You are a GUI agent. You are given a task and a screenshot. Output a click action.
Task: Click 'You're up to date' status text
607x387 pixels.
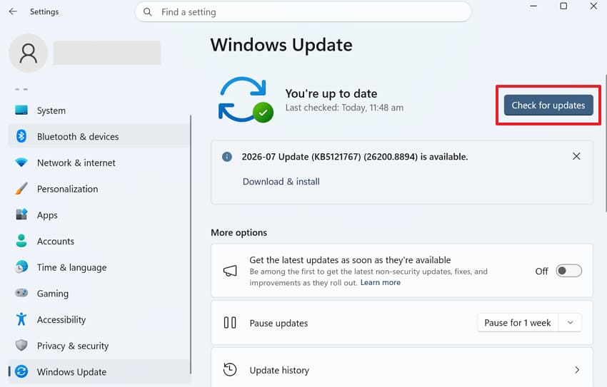[x=331, y=93]
